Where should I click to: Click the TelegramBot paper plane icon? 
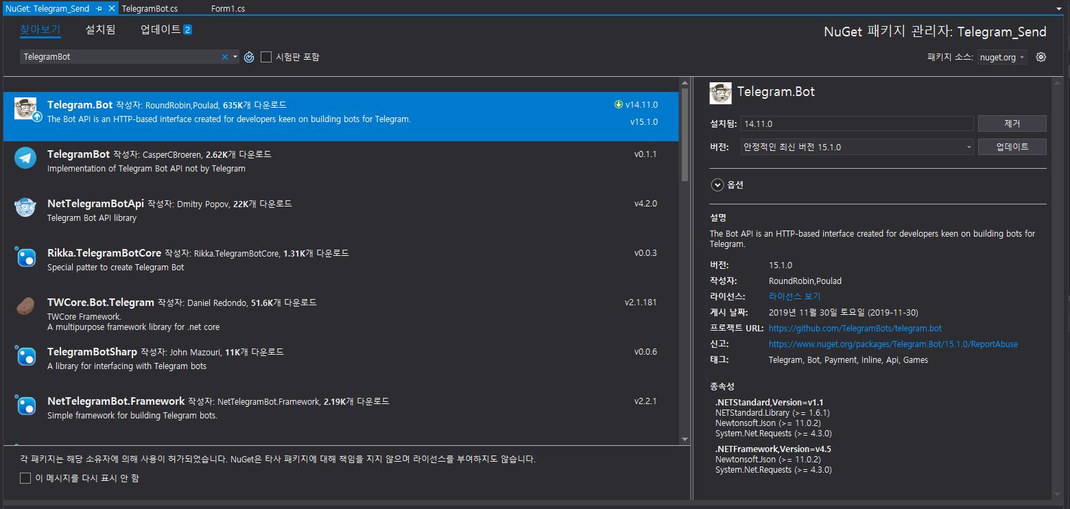pyautogui.click(x=25, y=158)
